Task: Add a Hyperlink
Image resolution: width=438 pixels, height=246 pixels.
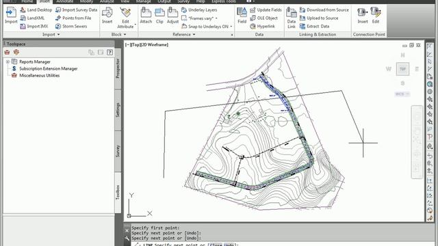Action: click(262, 26)
